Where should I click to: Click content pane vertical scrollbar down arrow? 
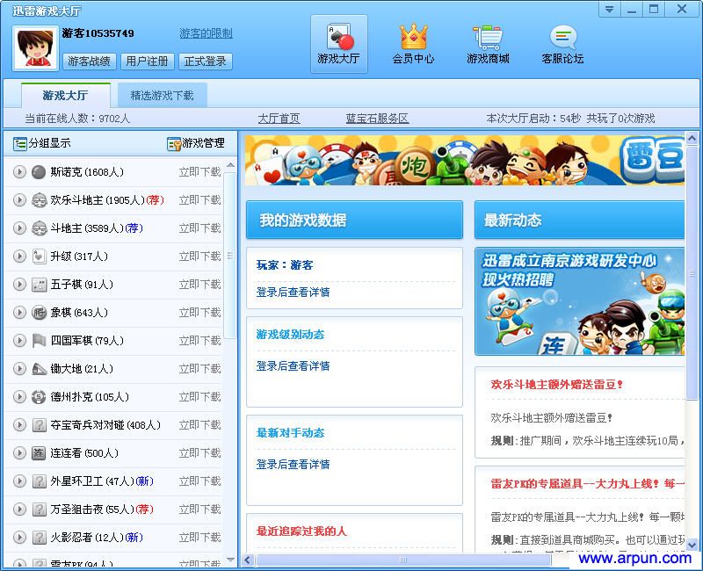click(x=692, y=546)
